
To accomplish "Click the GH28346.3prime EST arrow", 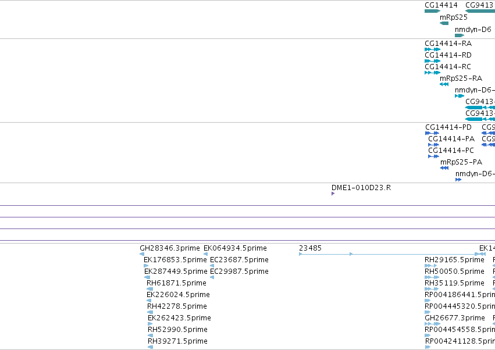I will click(x=142, y=254).
